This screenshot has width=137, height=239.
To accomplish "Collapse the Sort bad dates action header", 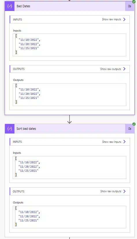I will pos(70,129).
